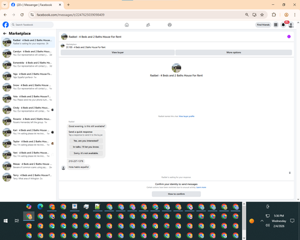The height and width of the screenshot is (240, 300).
Task: Go back using the Marketplace arrow
Action: click(x=5, y=34)
